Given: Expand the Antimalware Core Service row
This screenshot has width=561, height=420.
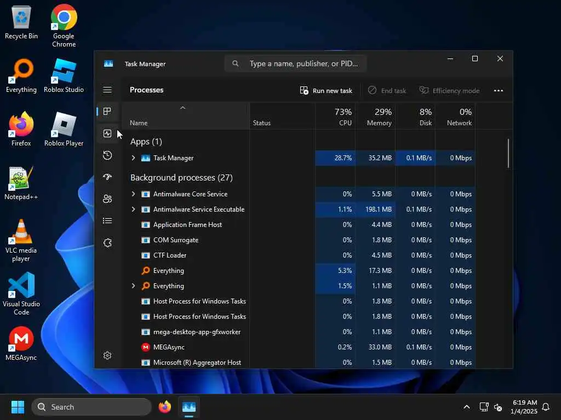Looking at the screenshot, I should coord(133,194).
